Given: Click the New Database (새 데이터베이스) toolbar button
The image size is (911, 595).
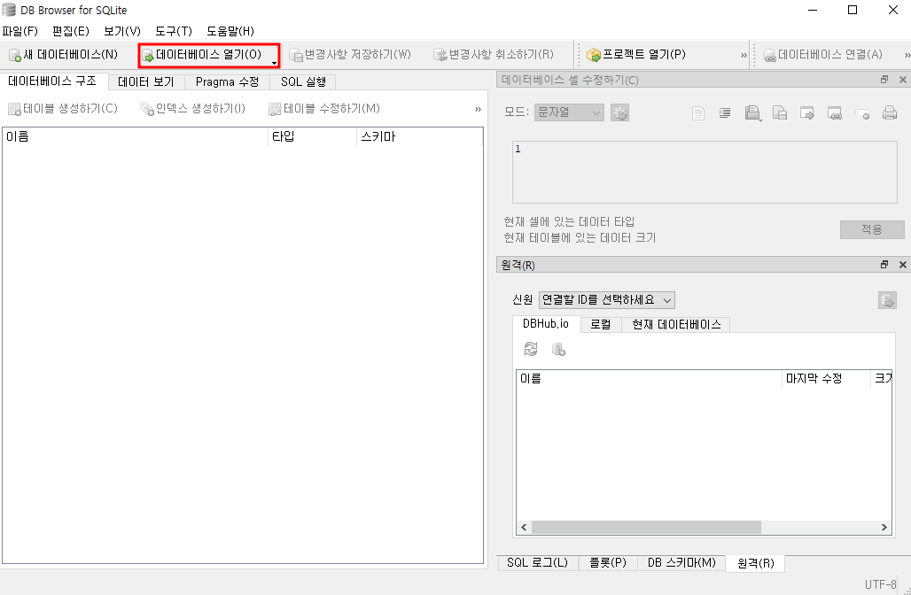Looking at the screenshot, I should [63, 55].
